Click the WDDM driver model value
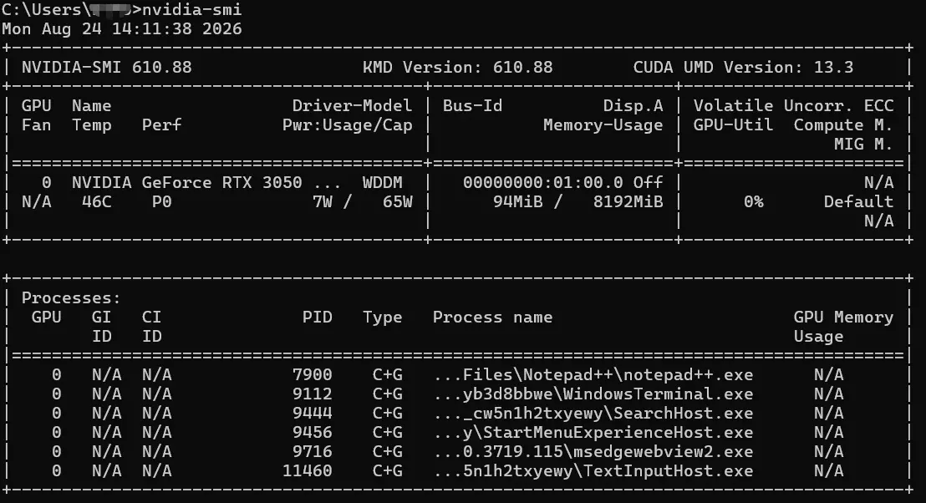 point(382,182)
